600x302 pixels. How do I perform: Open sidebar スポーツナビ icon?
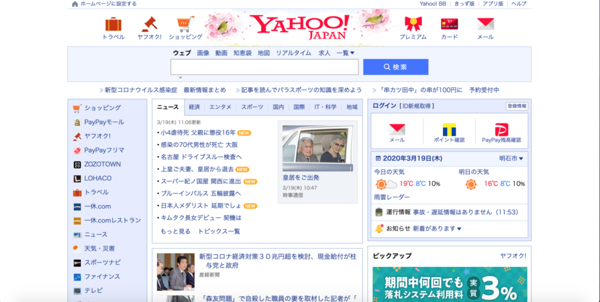pyautogui.click(x=77, y=263)
